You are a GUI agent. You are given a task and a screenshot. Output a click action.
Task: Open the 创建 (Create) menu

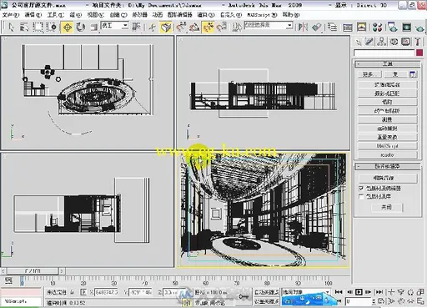coord(118,15)
